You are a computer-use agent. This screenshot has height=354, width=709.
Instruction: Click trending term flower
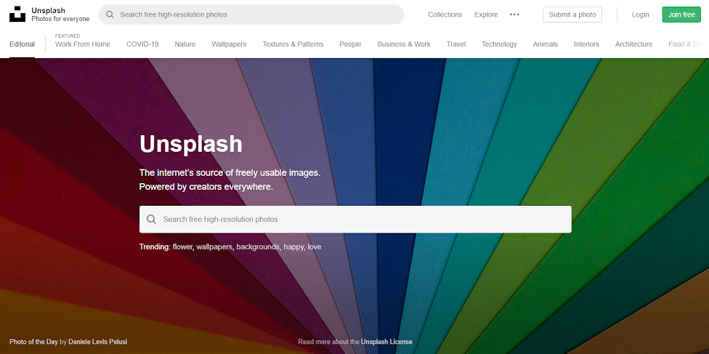pyautogui.click(x=182, y=247)
